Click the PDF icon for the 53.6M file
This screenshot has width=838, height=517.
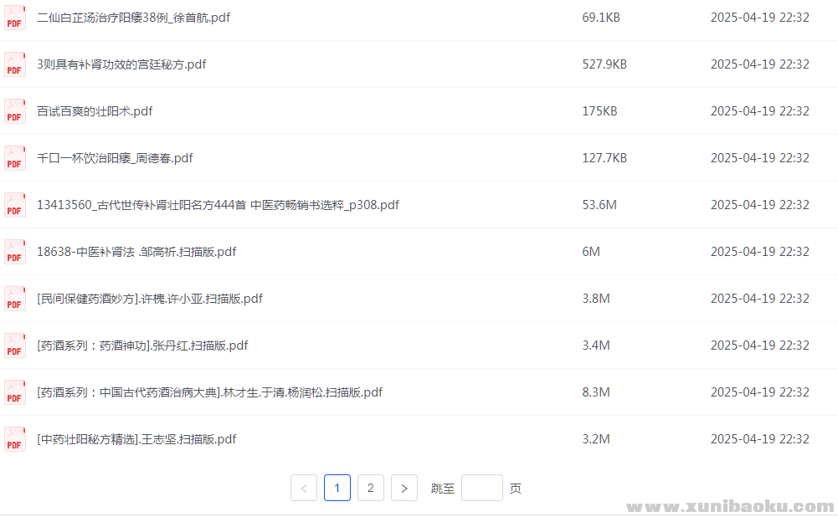point(15,204)
